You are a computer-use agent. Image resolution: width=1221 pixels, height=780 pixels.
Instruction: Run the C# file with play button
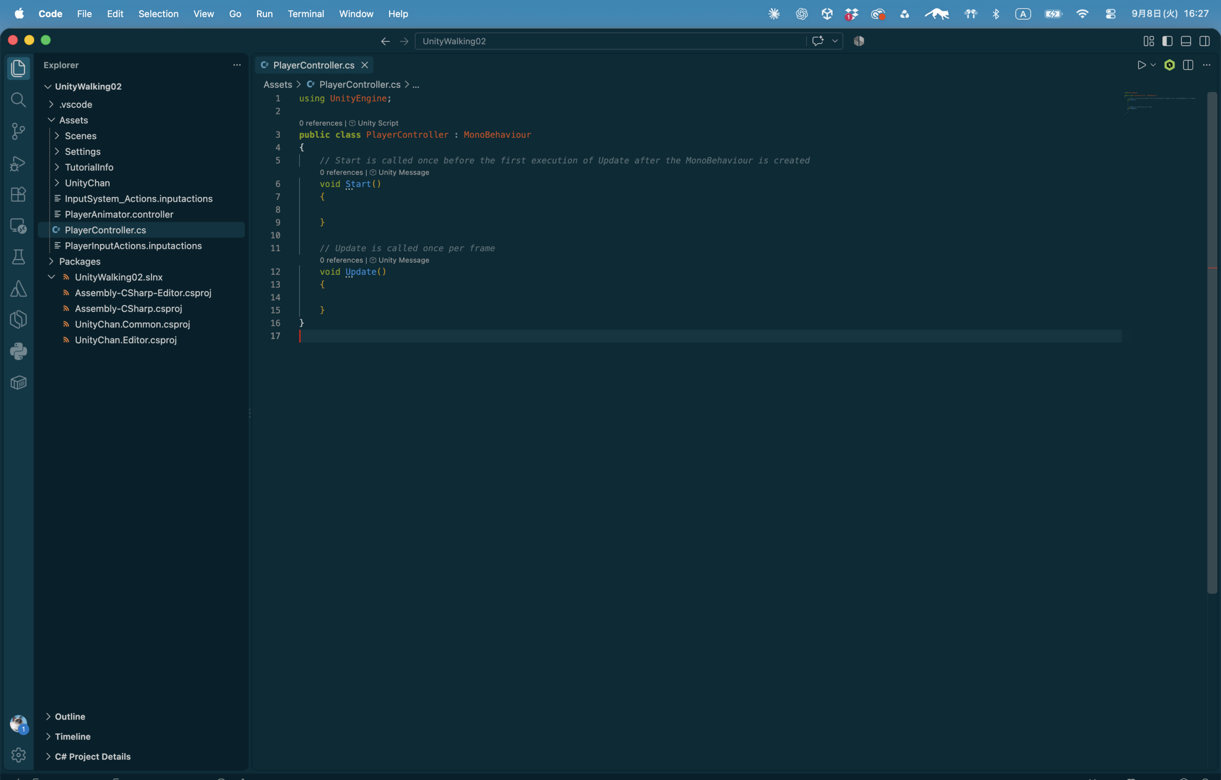[1141, 65]
